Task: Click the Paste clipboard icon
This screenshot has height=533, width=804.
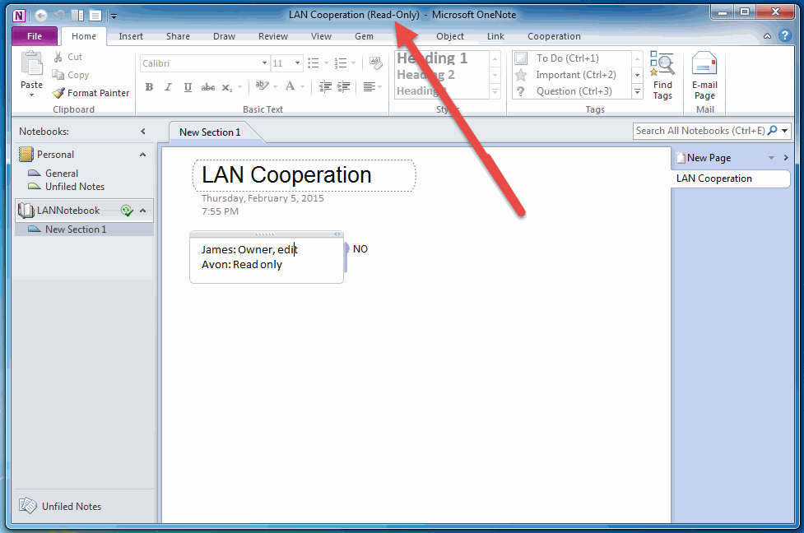Action: (32, 64)
